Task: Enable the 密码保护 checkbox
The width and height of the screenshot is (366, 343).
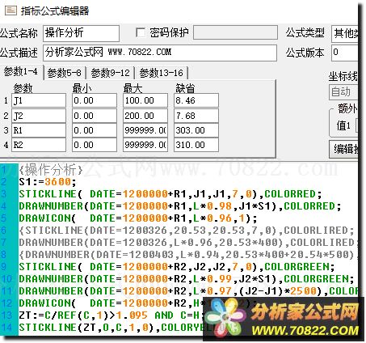Action: [x=141, y=33]
